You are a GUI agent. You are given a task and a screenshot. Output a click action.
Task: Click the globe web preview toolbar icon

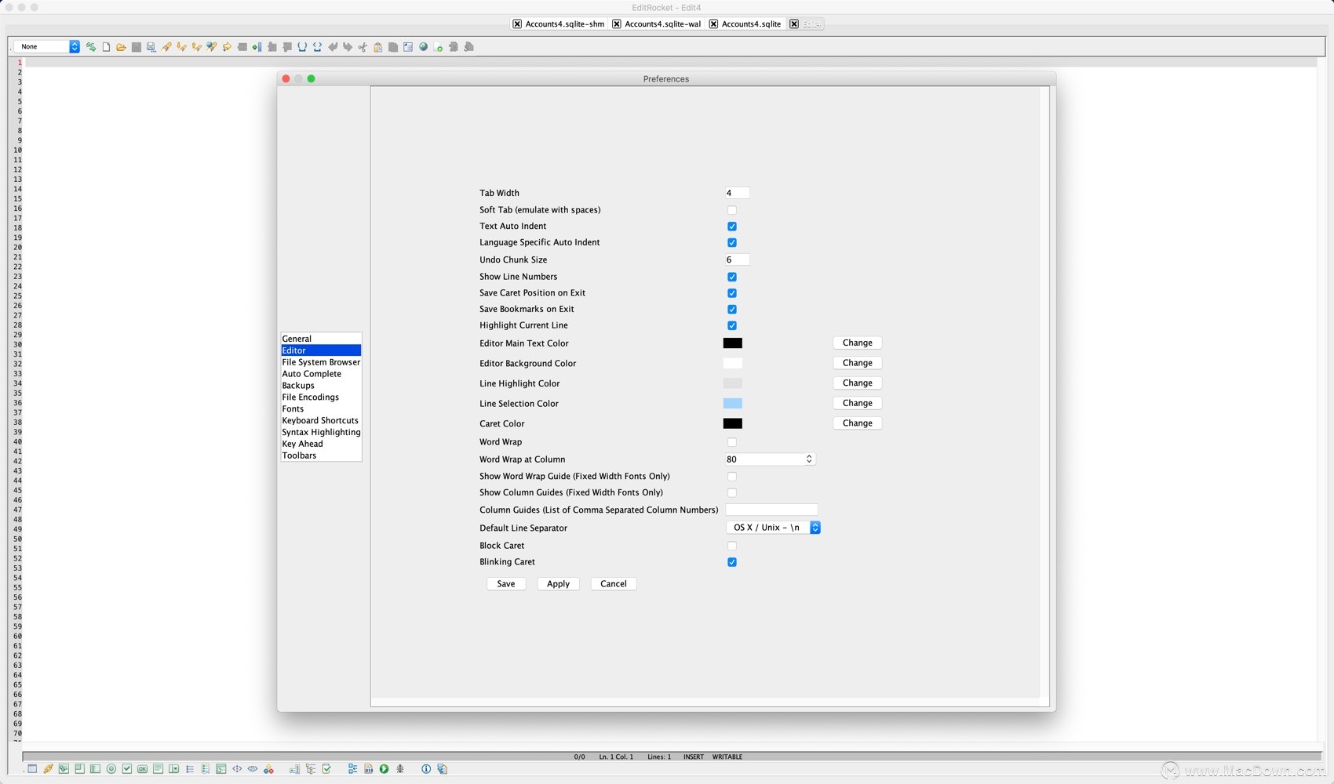[423, 47]
